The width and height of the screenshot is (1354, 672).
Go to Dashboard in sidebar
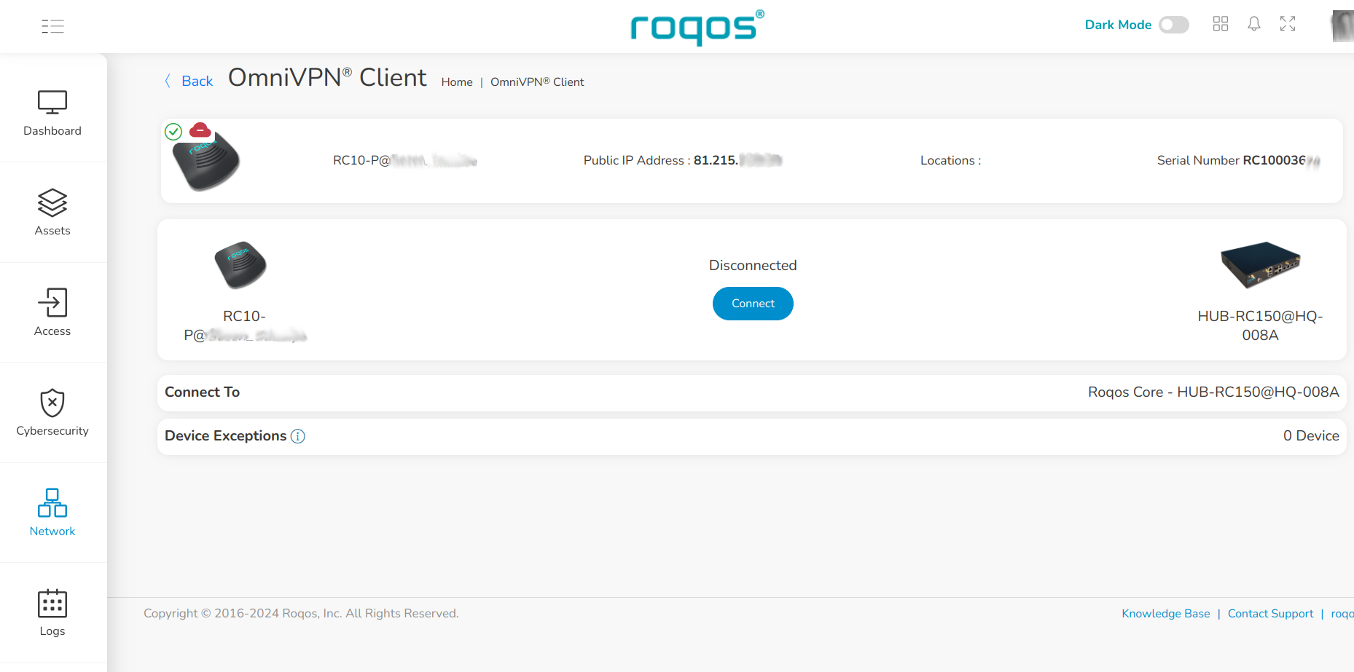click(x=52, y=113)
